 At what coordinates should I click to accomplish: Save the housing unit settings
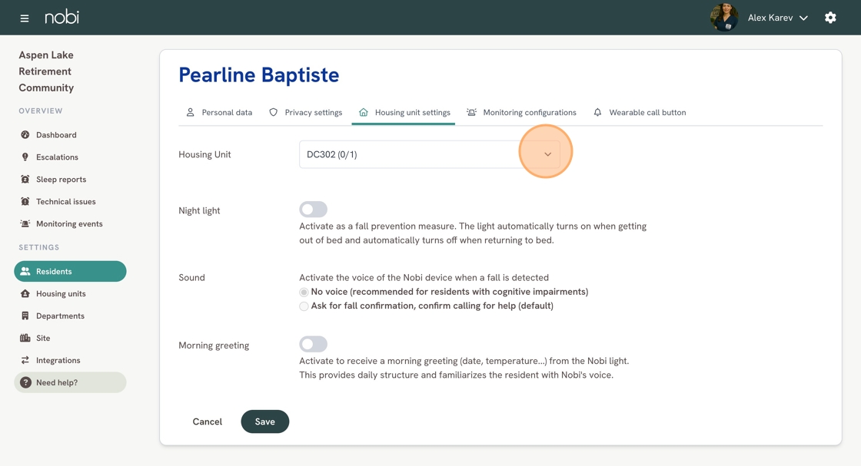tap(264, 421)
